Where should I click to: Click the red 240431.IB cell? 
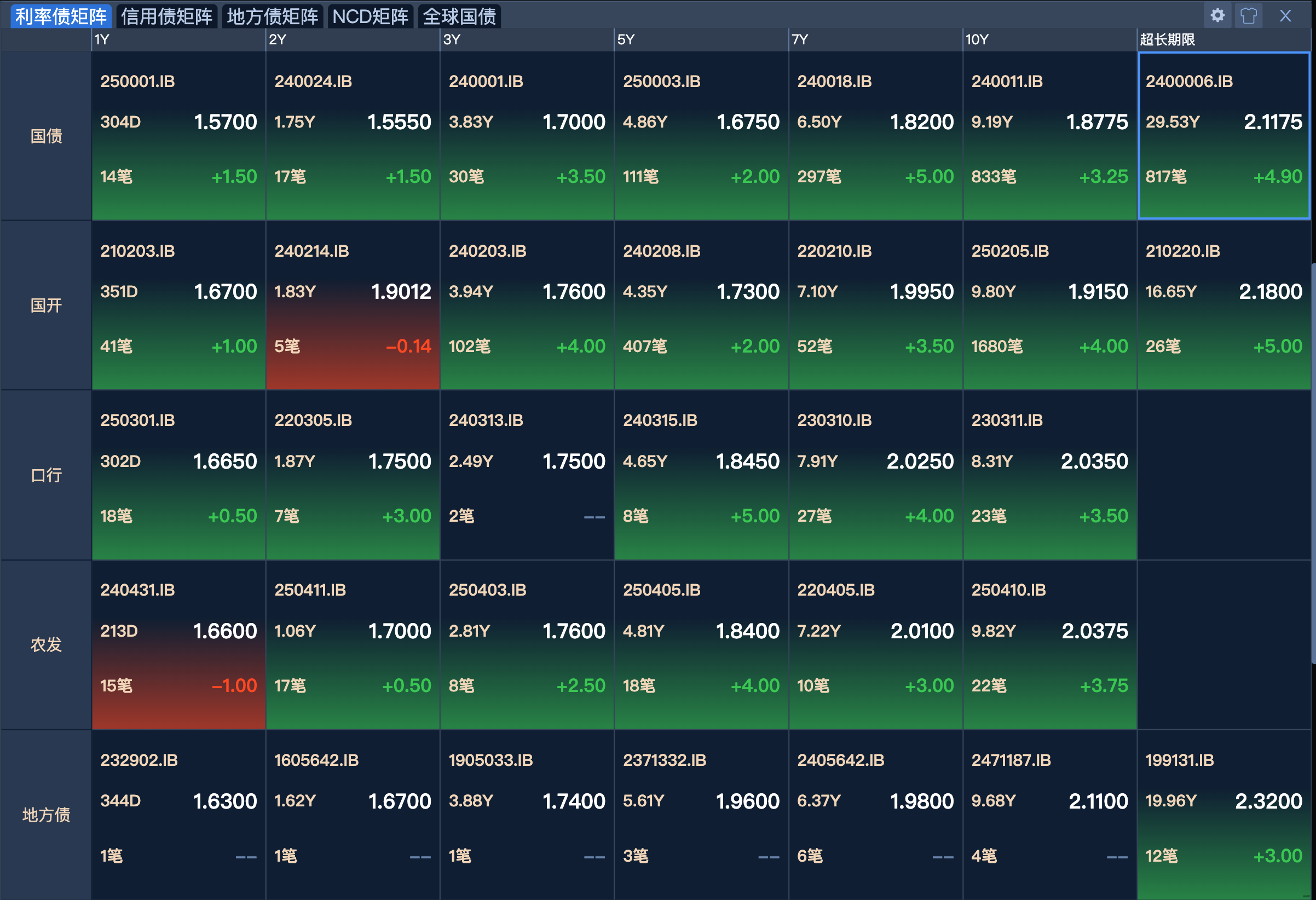[178, 644]
